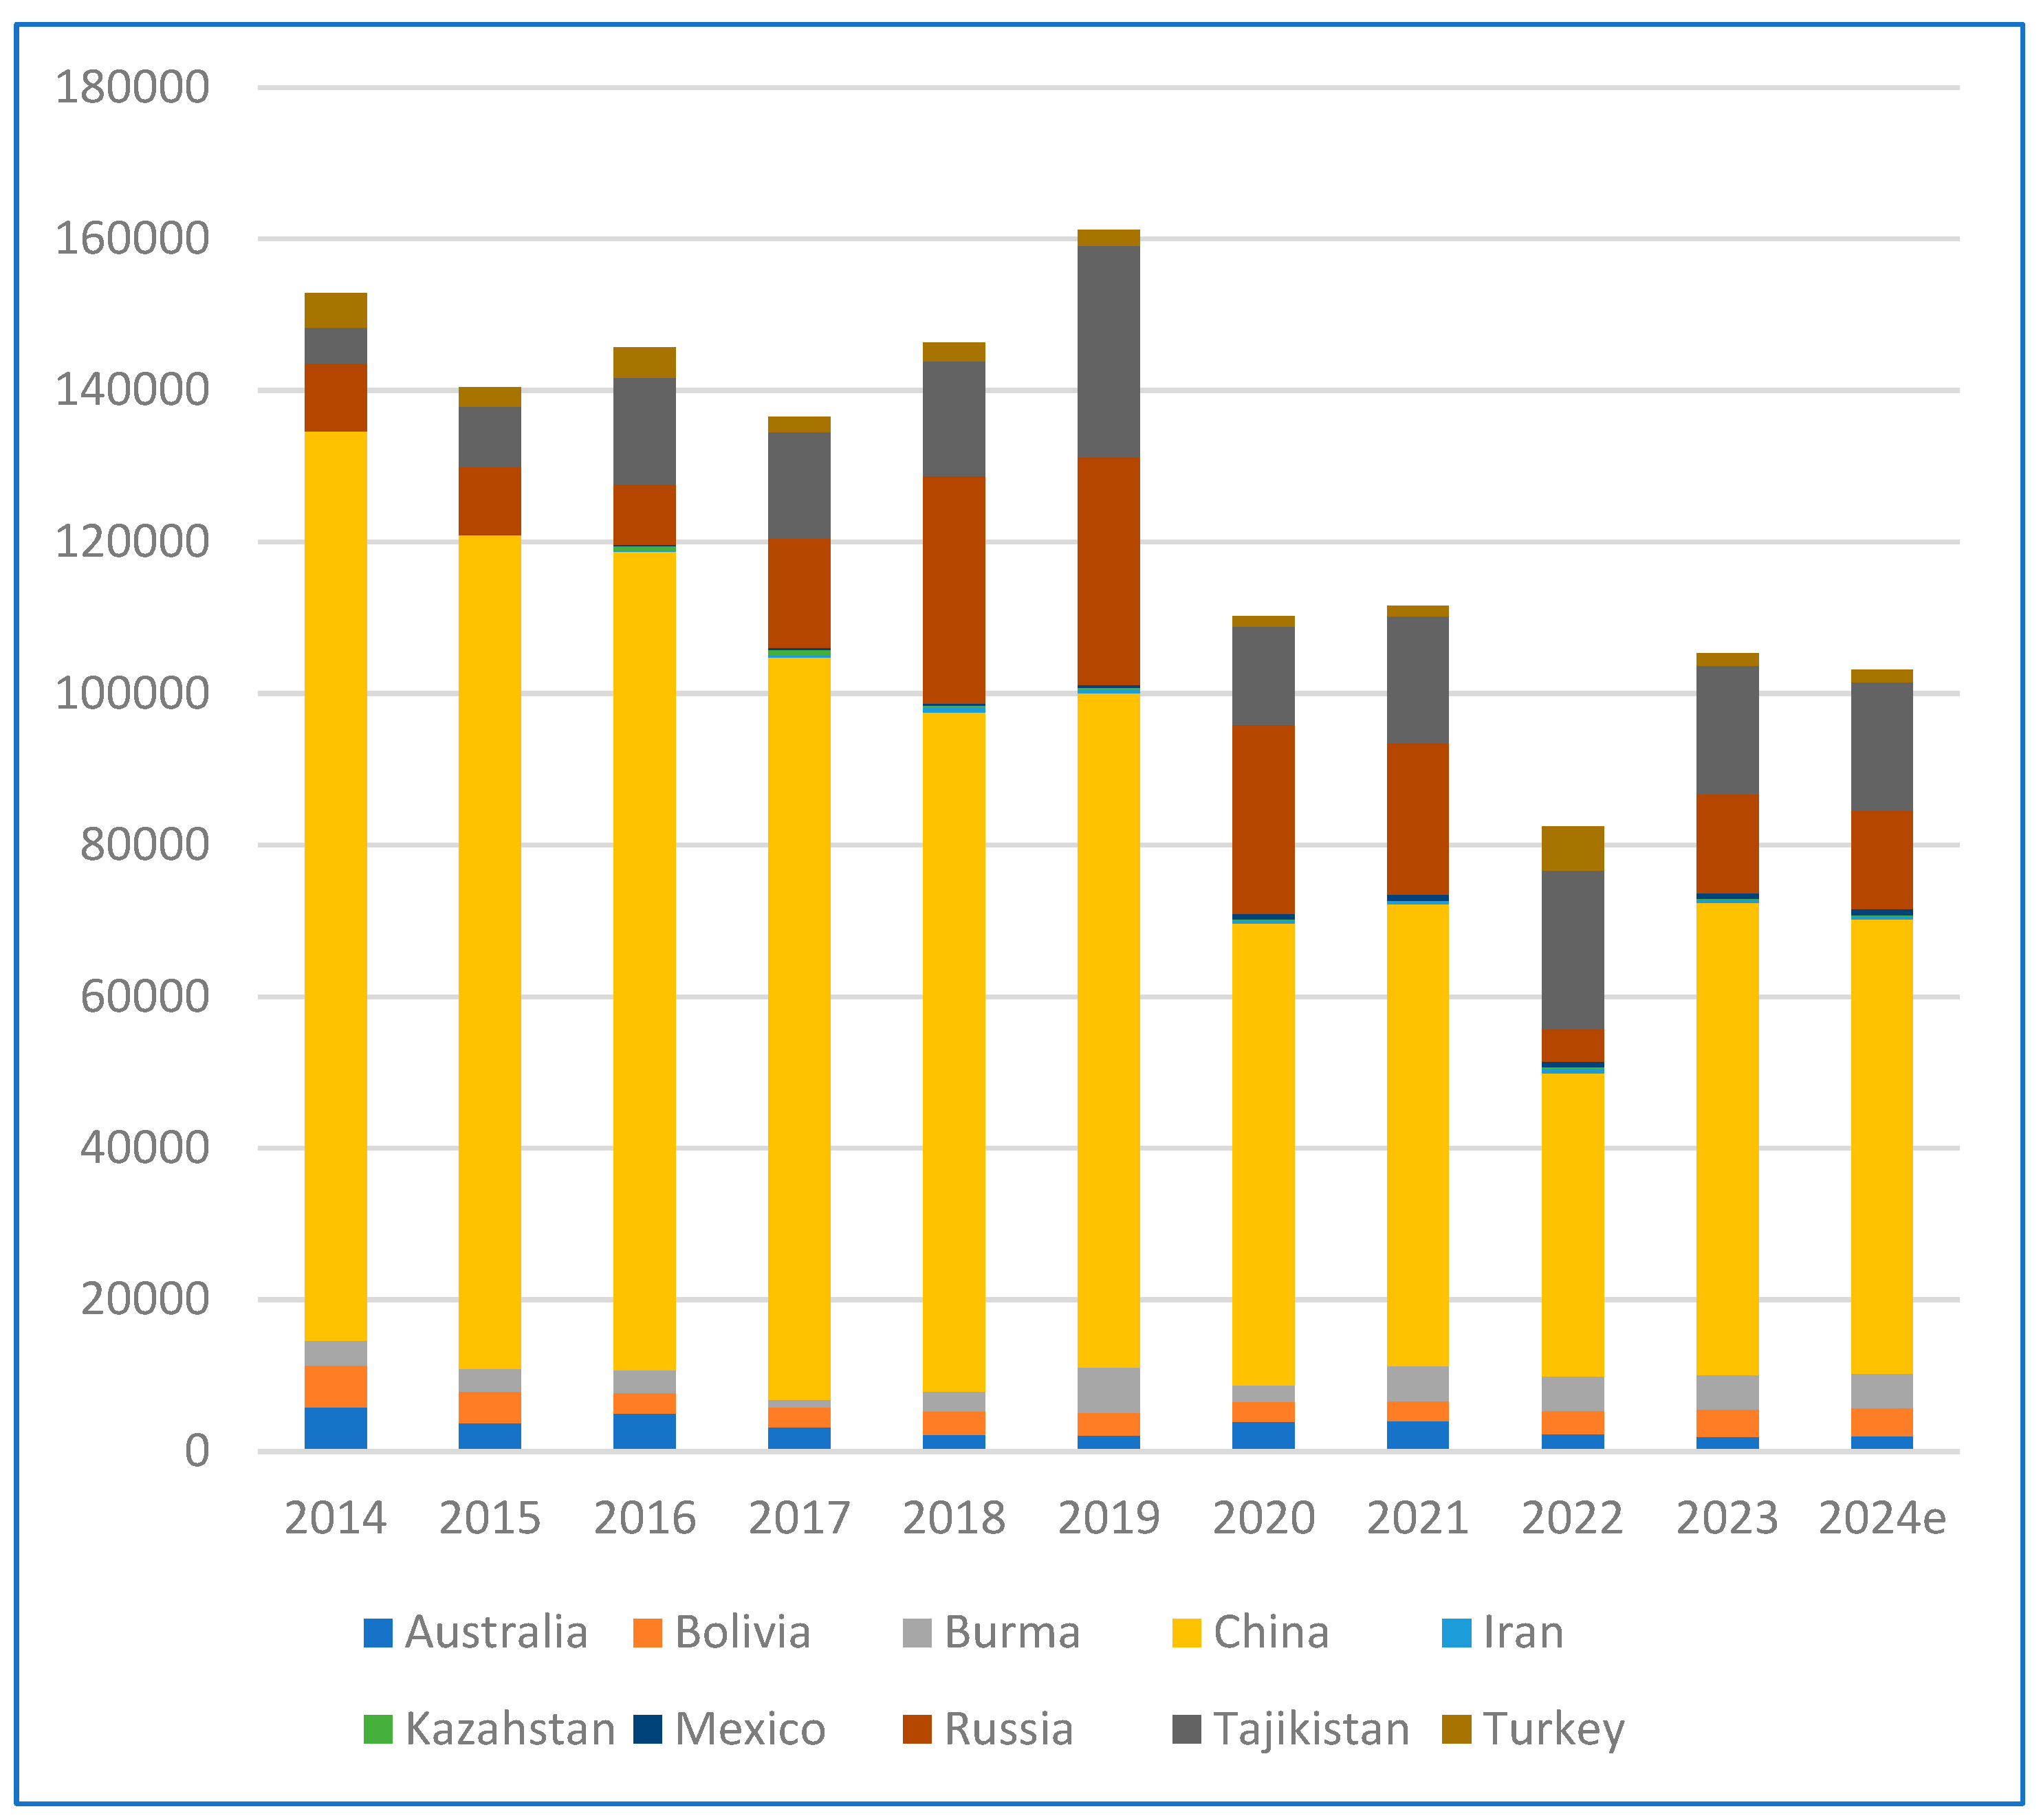The image size is (2041, 1820).
Task: Click the Russia legend color swatch
Action: (x=917, y=1730)
